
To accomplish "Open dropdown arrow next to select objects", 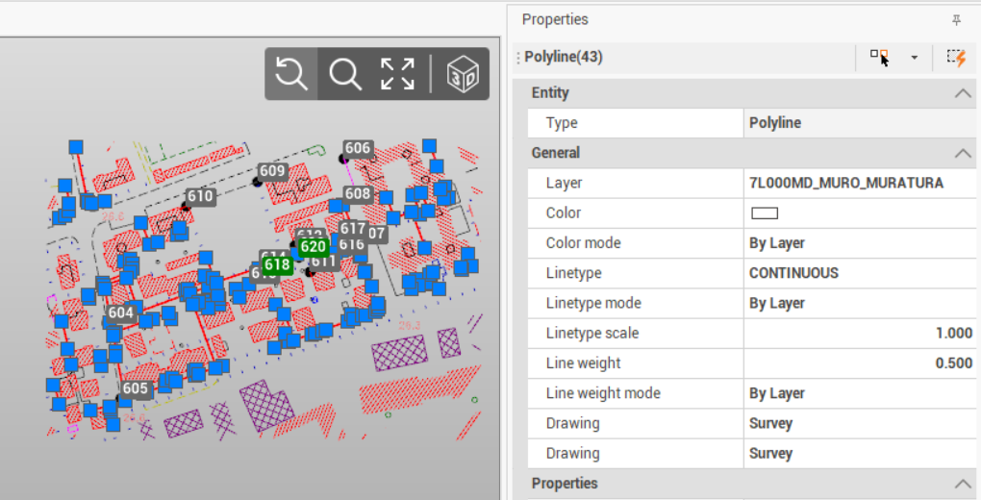I will 914,58.
